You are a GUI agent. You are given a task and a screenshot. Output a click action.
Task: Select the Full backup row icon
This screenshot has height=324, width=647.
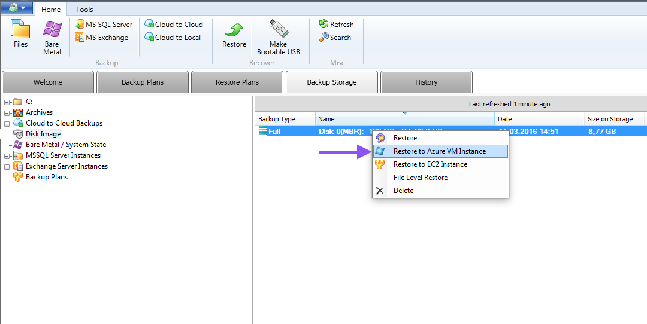tap(262, 132)
